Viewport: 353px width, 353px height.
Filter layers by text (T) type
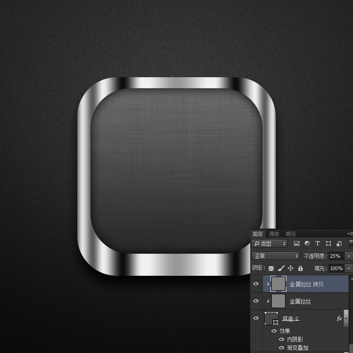pos(318,244)
